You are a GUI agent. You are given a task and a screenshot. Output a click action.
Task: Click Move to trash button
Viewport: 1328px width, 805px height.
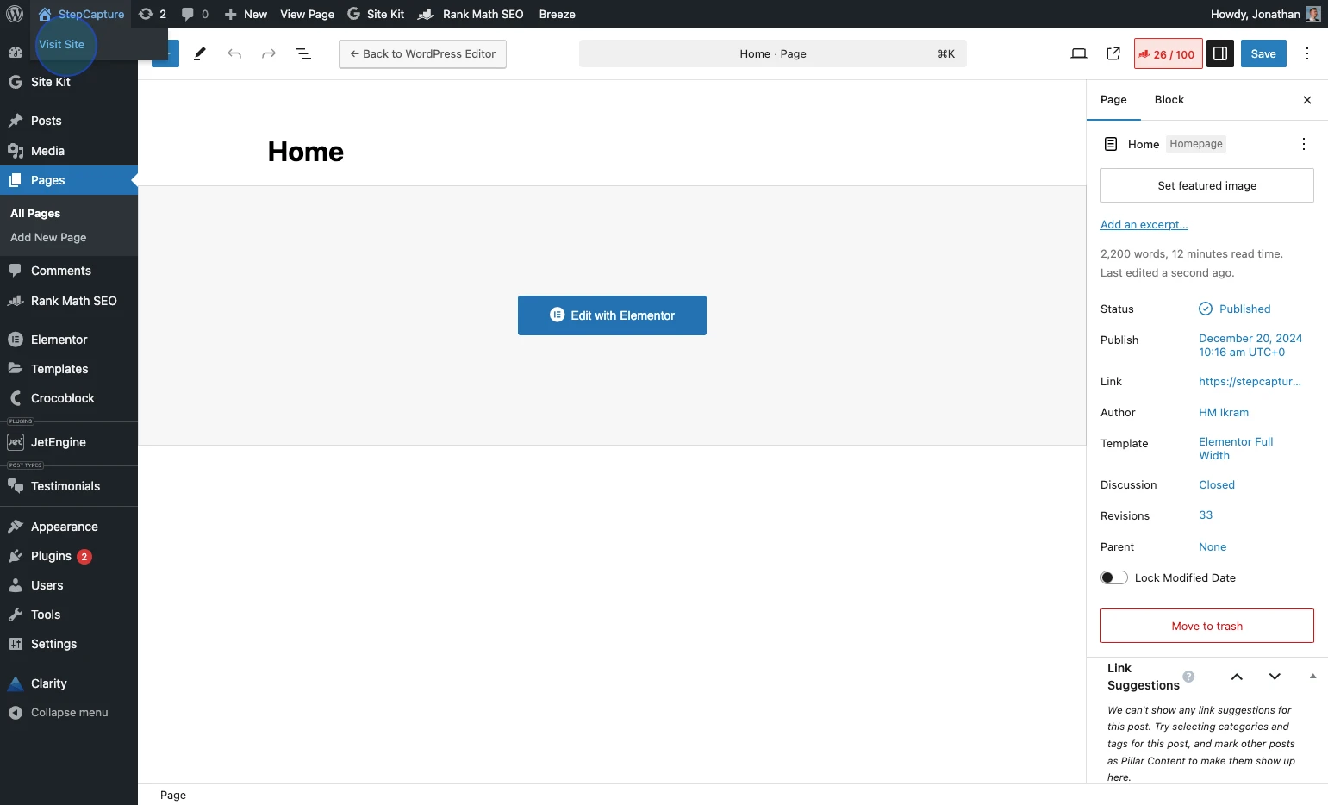1206,626
